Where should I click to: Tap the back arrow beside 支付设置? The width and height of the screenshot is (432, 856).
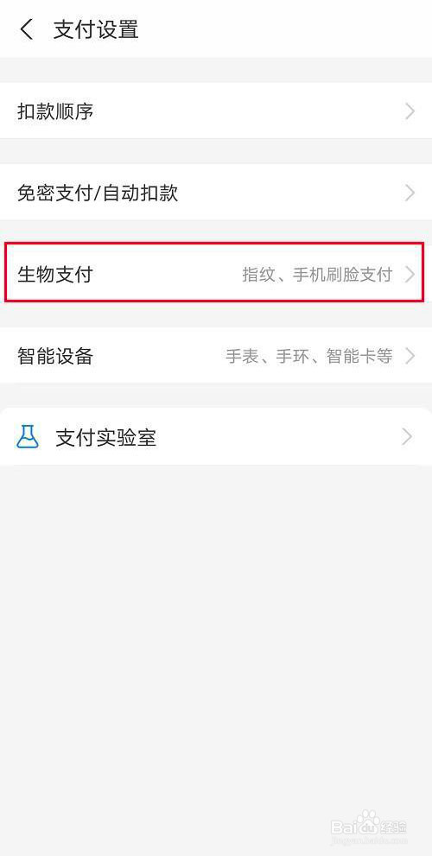[x=26, y=29]
